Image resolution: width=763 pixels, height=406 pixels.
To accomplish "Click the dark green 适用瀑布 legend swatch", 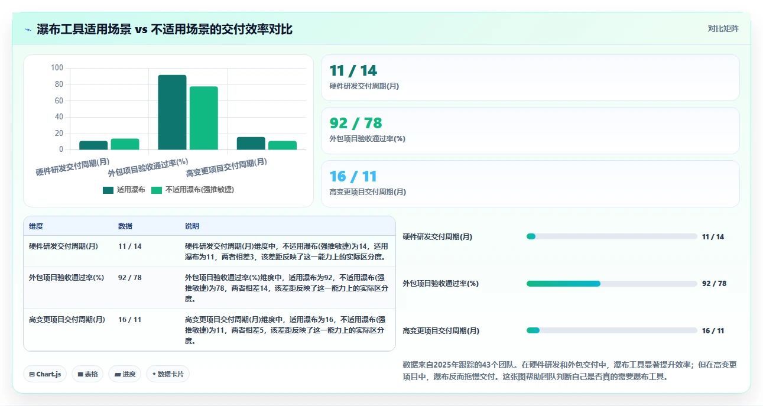I will 108,190.
